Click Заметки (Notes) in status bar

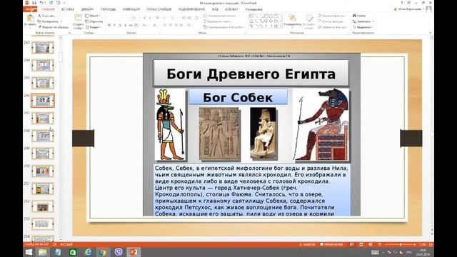coord(307,244)
